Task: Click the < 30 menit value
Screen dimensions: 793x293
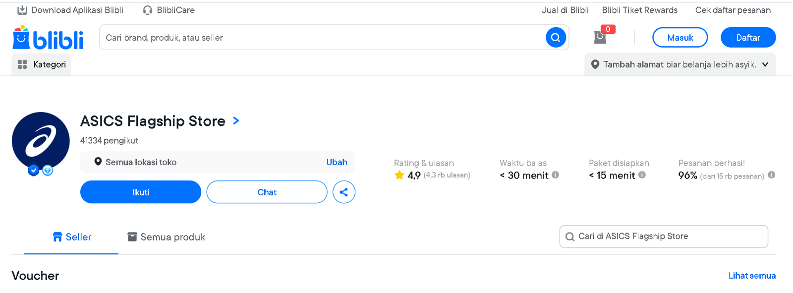Action: coord(524,176)
